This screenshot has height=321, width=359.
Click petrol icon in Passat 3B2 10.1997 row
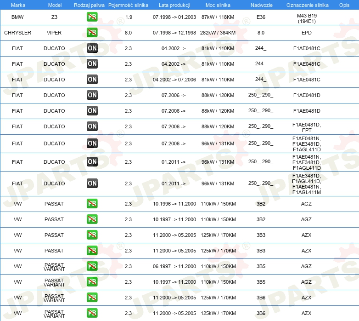[x=92, y=219]
